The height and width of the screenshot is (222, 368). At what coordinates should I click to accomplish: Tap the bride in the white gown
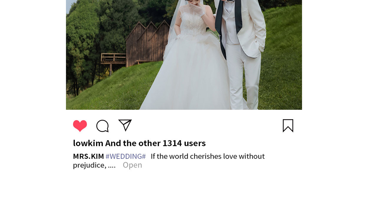(x=191, y=59)
